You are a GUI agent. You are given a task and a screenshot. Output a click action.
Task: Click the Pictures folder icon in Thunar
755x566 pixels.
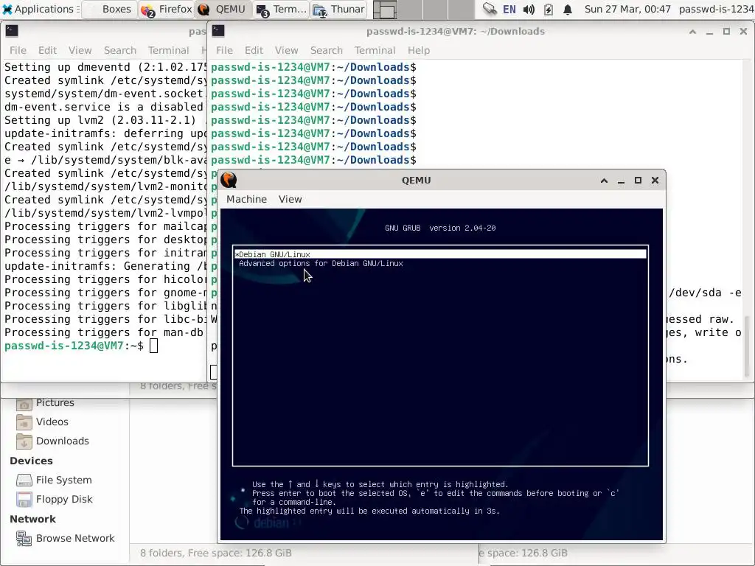(x=24, y=405)
